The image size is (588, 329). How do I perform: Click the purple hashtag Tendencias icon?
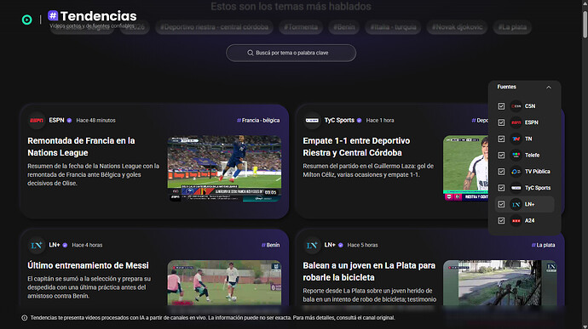(53, 15)
